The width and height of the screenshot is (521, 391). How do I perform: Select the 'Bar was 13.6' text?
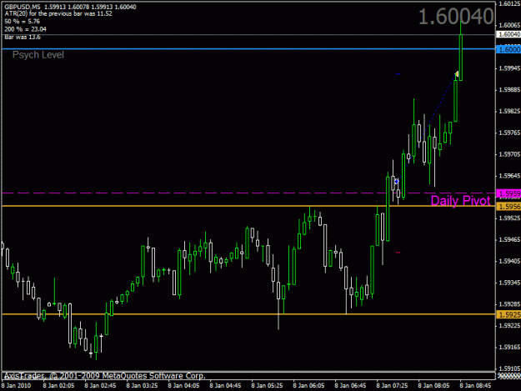click(x=23, y=38)
